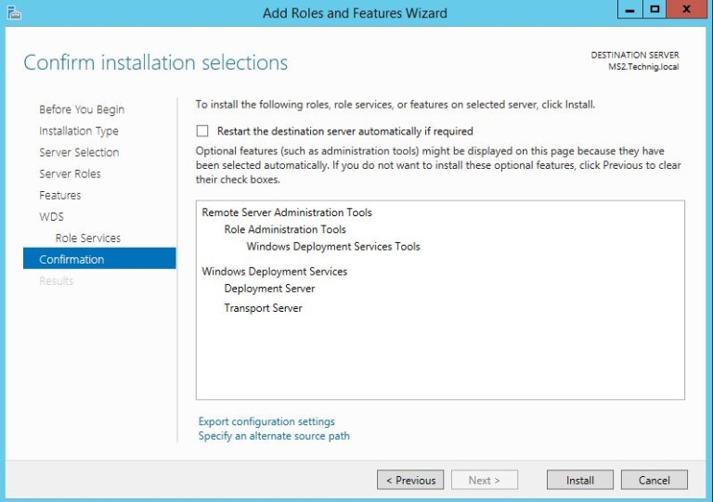Select Windows Deployment Services Tools in list
The width and height of the screenshot is (713, 502).
(x=333, y=247)
